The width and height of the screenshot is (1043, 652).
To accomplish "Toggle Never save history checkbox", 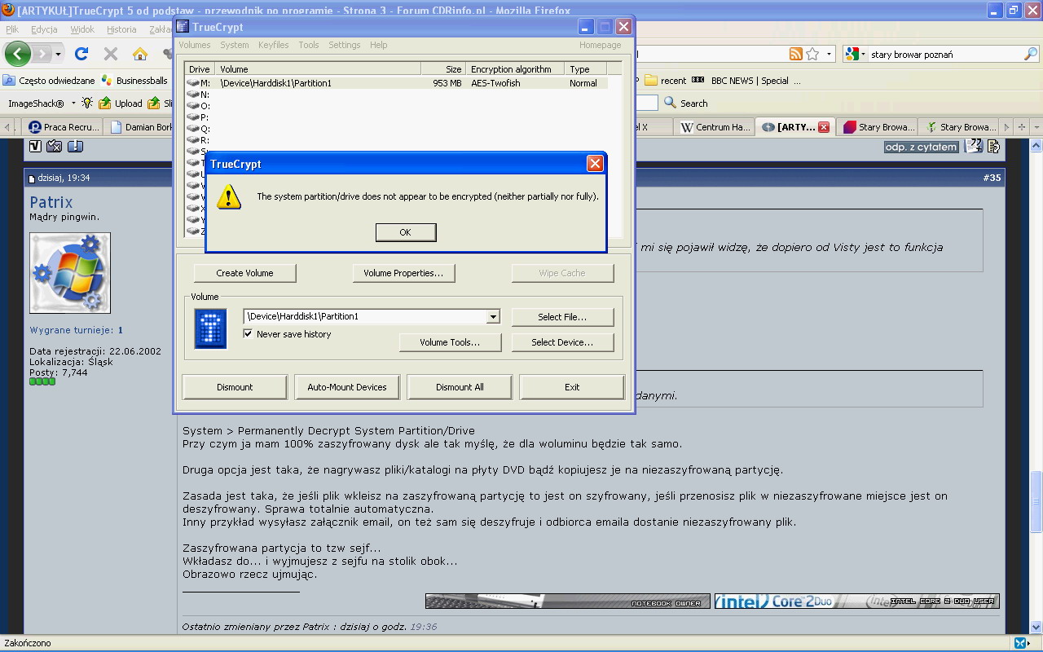I will (248, 334).
